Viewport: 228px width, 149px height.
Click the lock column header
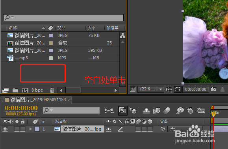pos(23,121)
